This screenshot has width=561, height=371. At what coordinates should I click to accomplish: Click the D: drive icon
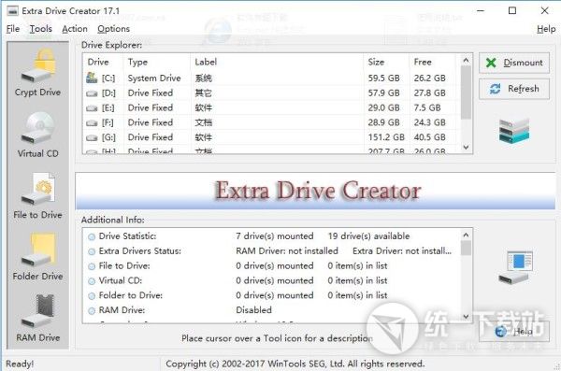92,93
